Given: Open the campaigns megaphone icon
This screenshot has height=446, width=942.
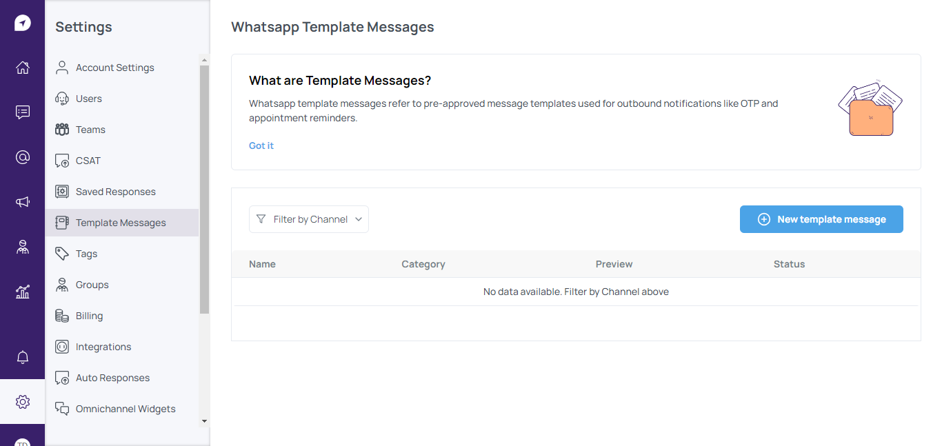Looking at the screenshot, I should pos(23,202).
